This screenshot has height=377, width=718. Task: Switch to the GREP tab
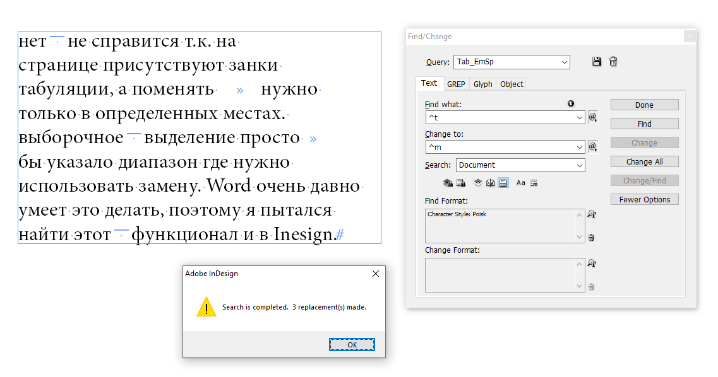pos(456,84)
